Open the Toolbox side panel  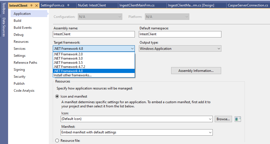[x=4, y=8]
